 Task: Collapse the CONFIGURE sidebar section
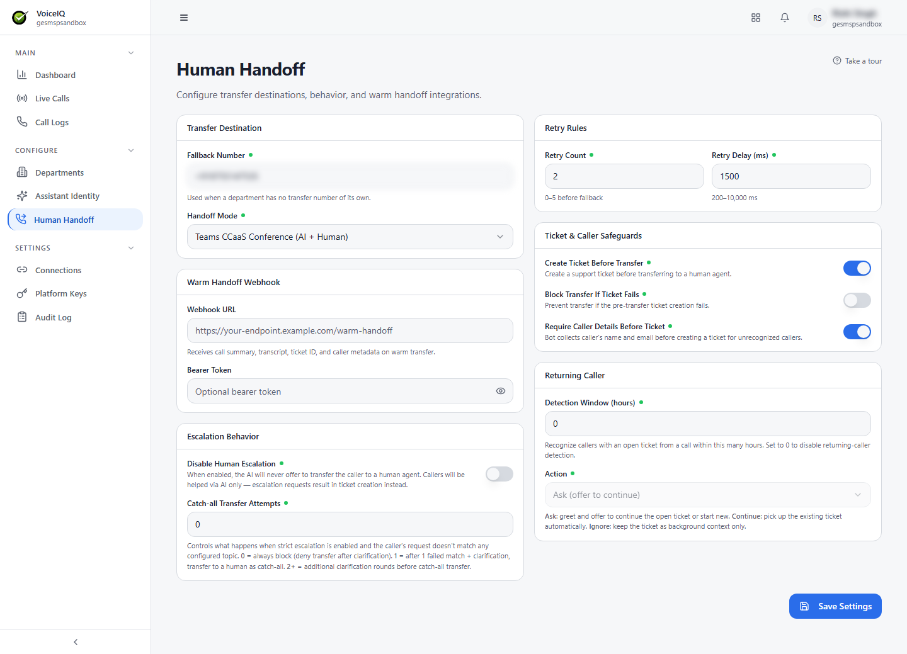tap(131, 150)
